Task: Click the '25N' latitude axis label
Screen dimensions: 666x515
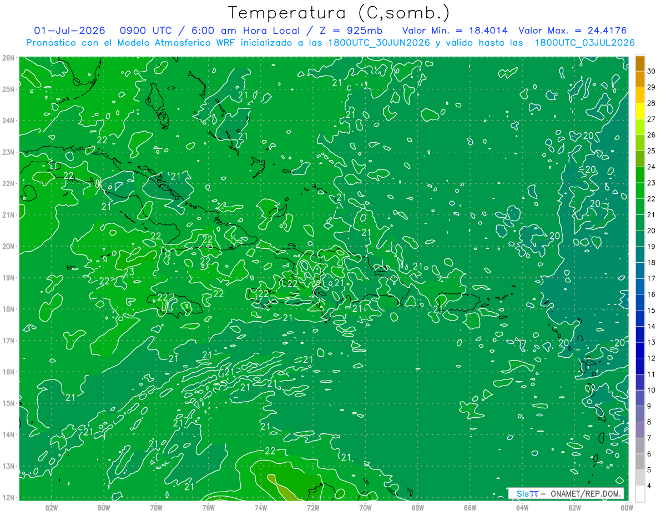Action: tap(8, 89)
